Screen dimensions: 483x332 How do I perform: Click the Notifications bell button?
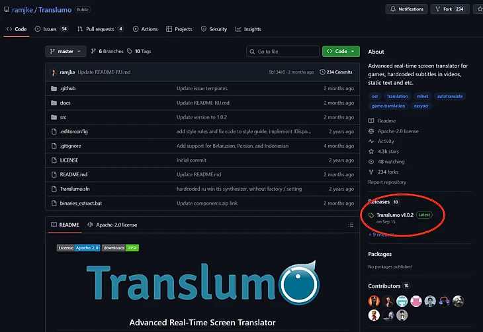pos(406,9)
